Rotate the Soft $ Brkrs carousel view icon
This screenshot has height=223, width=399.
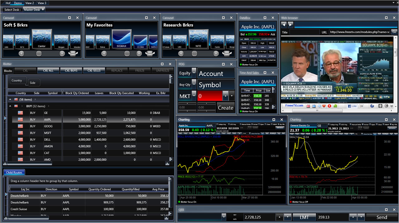click(73, 53)
